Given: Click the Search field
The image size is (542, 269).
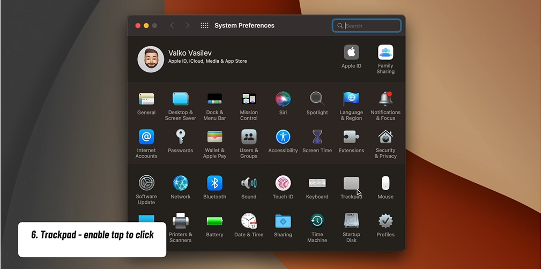Looking at the screenshot, I should coord(367,26).
